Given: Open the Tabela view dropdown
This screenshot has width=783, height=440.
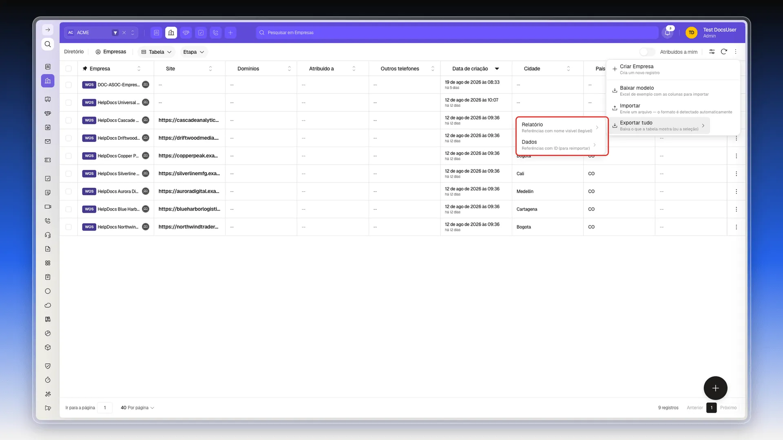Looking at the screenshot, I should (156, 52).
